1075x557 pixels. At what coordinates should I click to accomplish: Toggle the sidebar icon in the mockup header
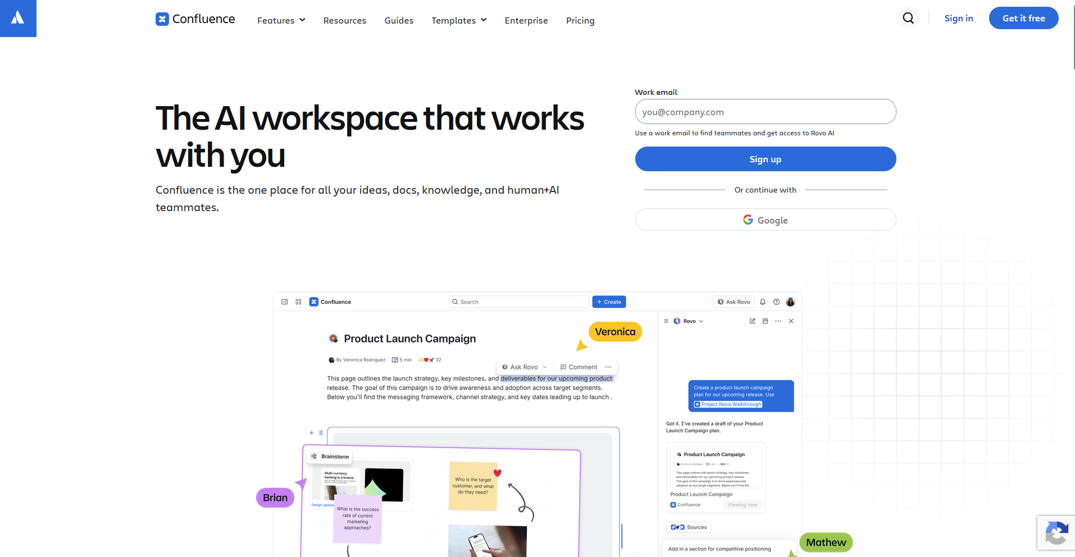[x=285, y=302]
